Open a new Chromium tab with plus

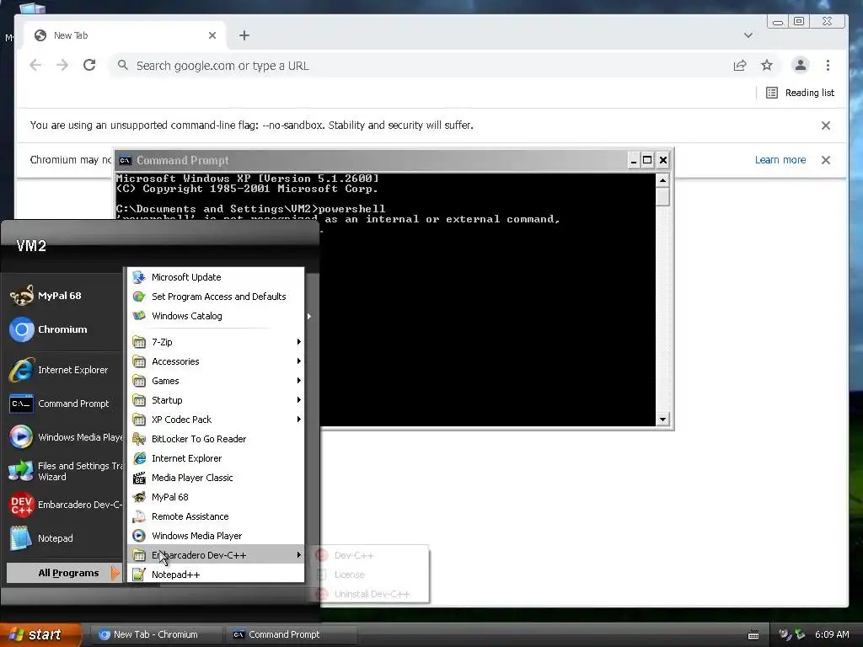244,35
